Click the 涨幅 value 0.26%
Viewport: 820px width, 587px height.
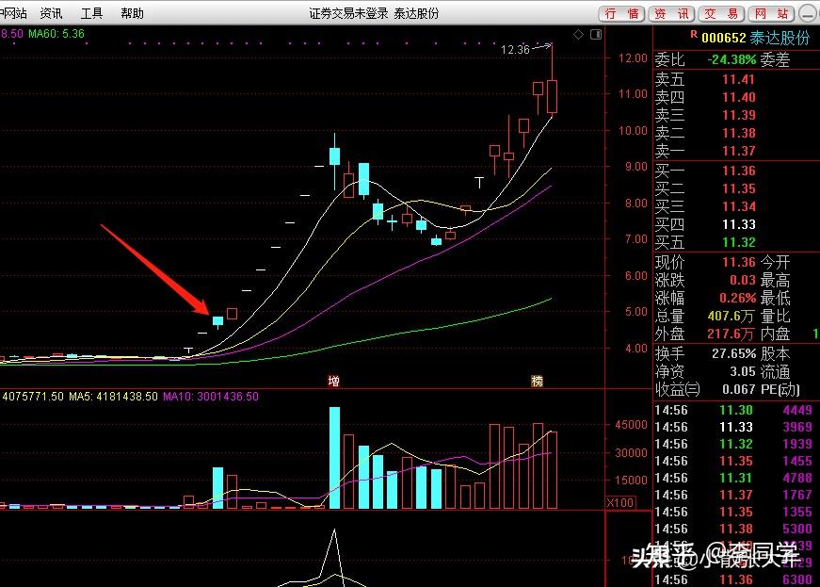pyautogui.click(x=737, y=298)
